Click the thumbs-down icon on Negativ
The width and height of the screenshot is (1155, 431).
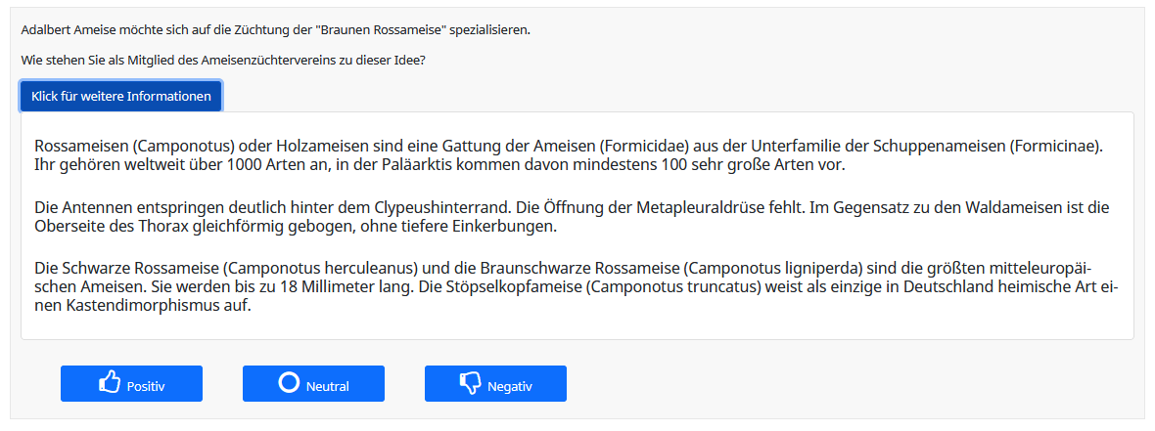pyautogui.click(x=470, y=383)
